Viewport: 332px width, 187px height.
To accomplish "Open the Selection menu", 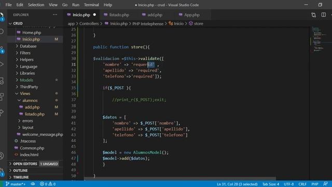I will (x=36, y=5).
